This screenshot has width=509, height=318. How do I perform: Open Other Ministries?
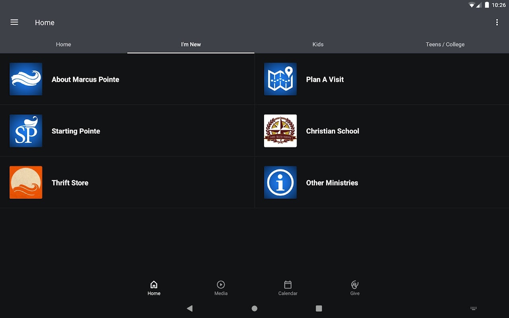382,182
